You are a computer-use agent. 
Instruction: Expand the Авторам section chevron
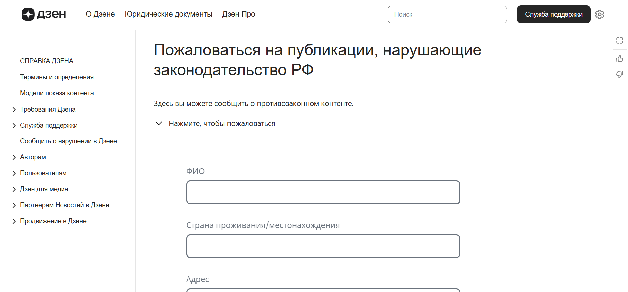[14, 157]
